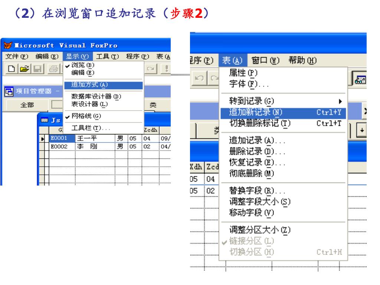Viewport: 380px width, 285px height.
Task: Click the Js browse window table icon
Action: [45, 120]
